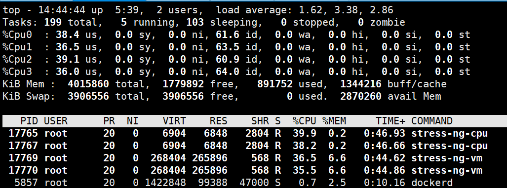The height and width of the screenshot is (188, 507).
Task: Click the KiB Mem total value
Action: pyautogui.click(x=88, y=84)
